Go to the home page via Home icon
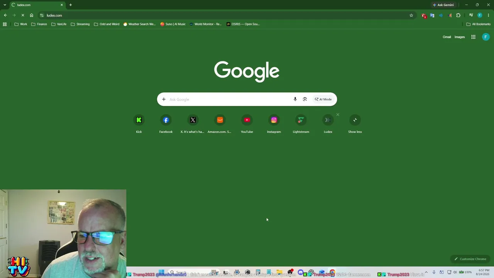Image resolution: width=494 pixels, height=278 pixels. click(x=32, y=15)
